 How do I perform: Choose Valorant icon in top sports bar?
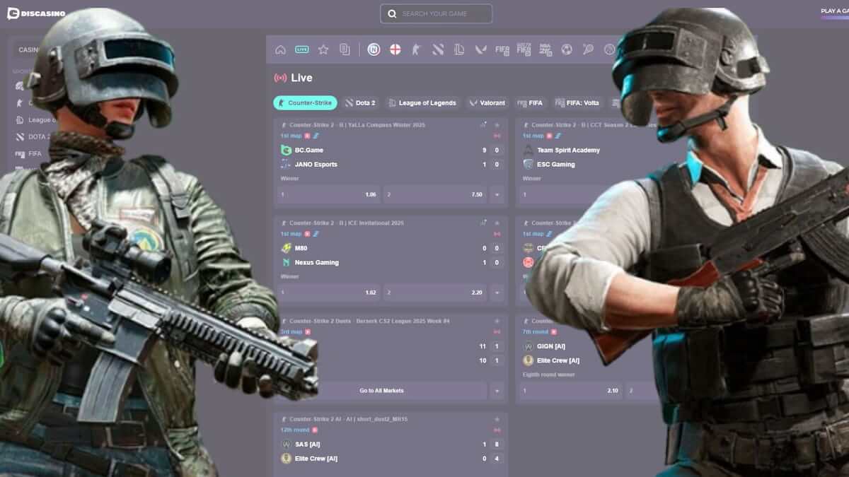(x=480, y=49)
